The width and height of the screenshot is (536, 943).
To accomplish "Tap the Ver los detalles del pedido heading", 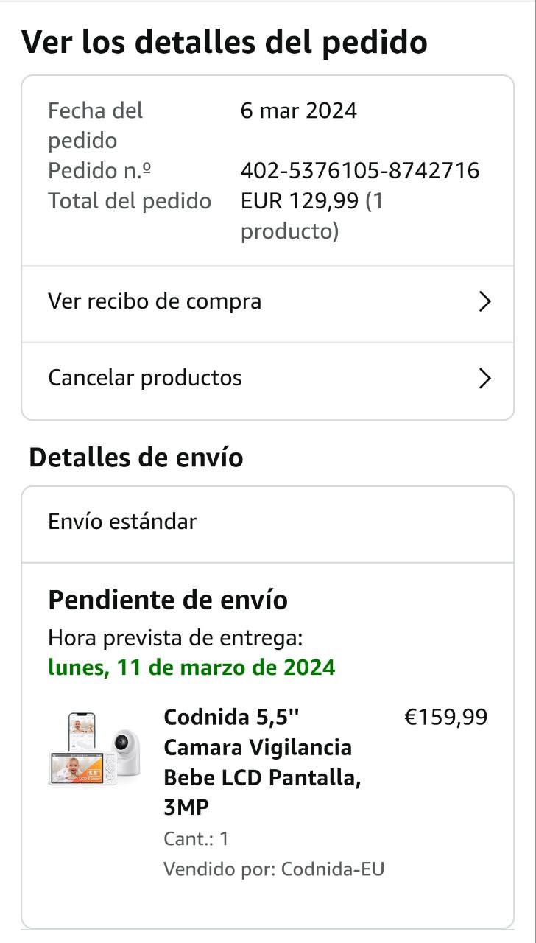I will pos(225,42).
